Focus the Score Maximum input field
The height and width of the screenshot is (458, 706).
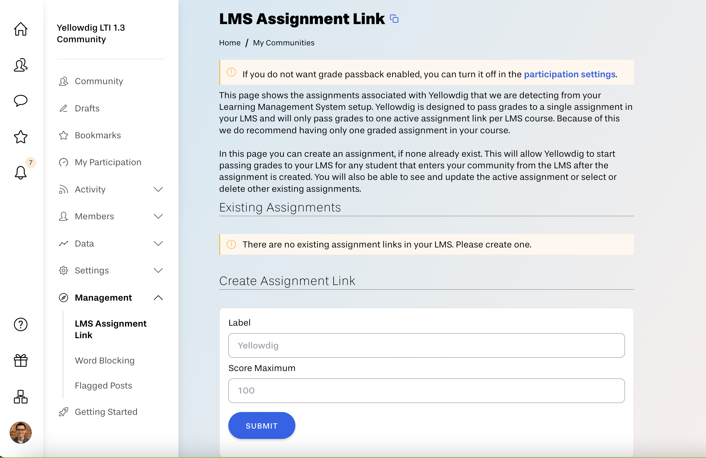click(427, 391)
